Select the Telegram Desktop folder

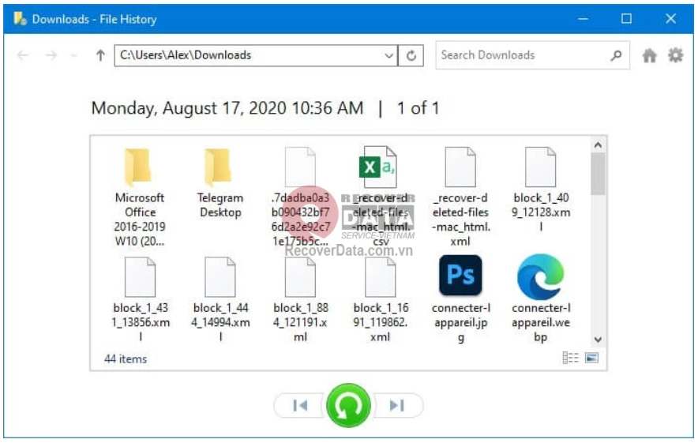click(x=220, y=182)
